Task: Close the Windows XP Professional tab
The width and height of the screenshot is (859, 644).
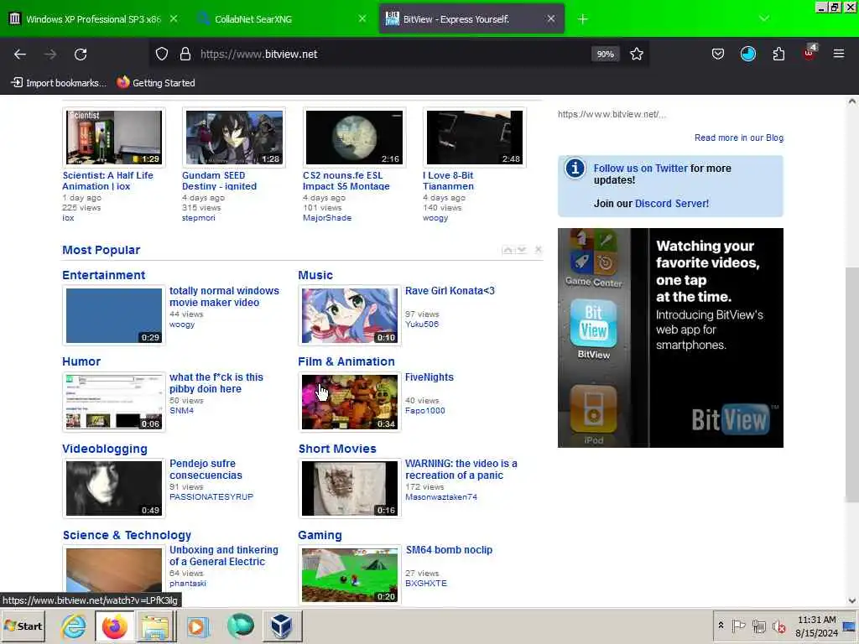Action: pos(173,19)
